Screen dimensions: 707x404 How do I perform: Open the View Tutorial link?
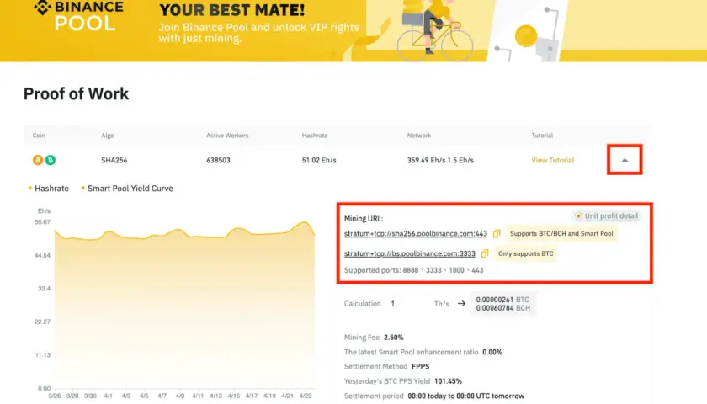click(x=553, y=160)
